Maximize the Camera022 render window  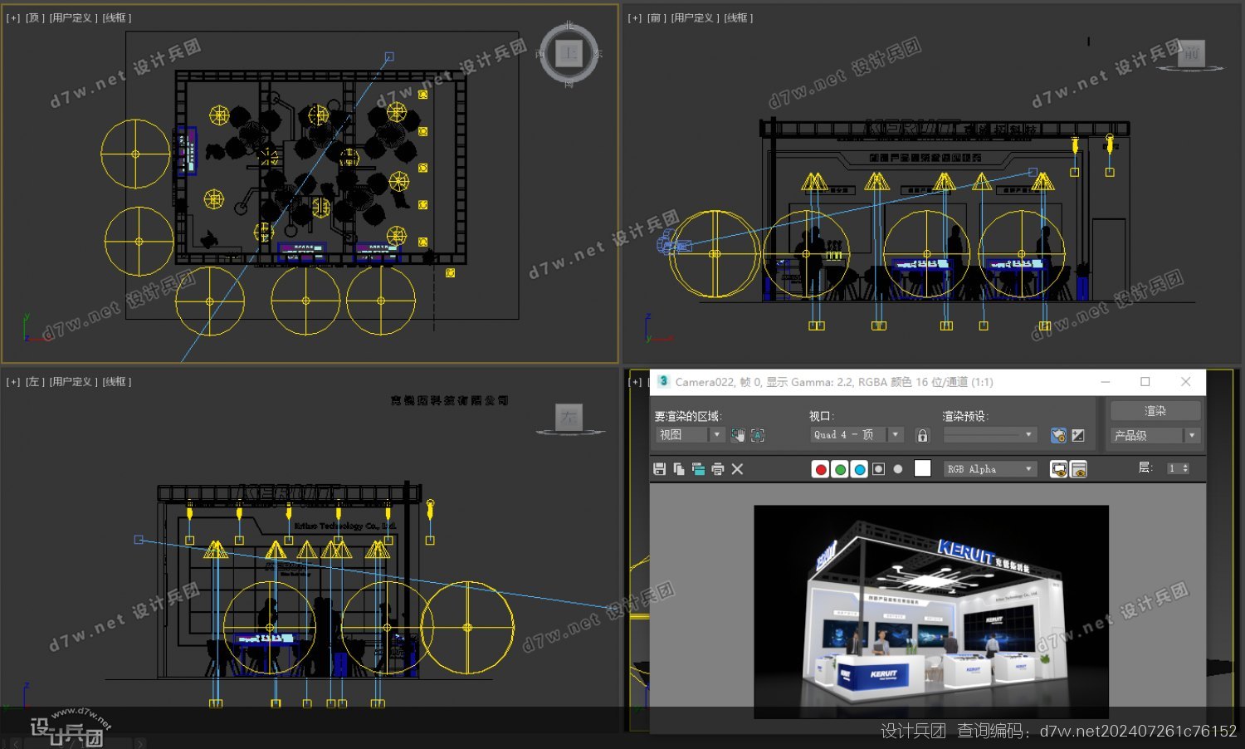pyautogui.click(x=1145, y=381)
